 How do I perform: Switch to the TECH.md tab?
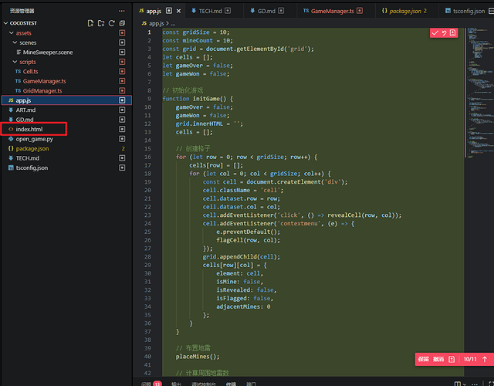[211, 11]
